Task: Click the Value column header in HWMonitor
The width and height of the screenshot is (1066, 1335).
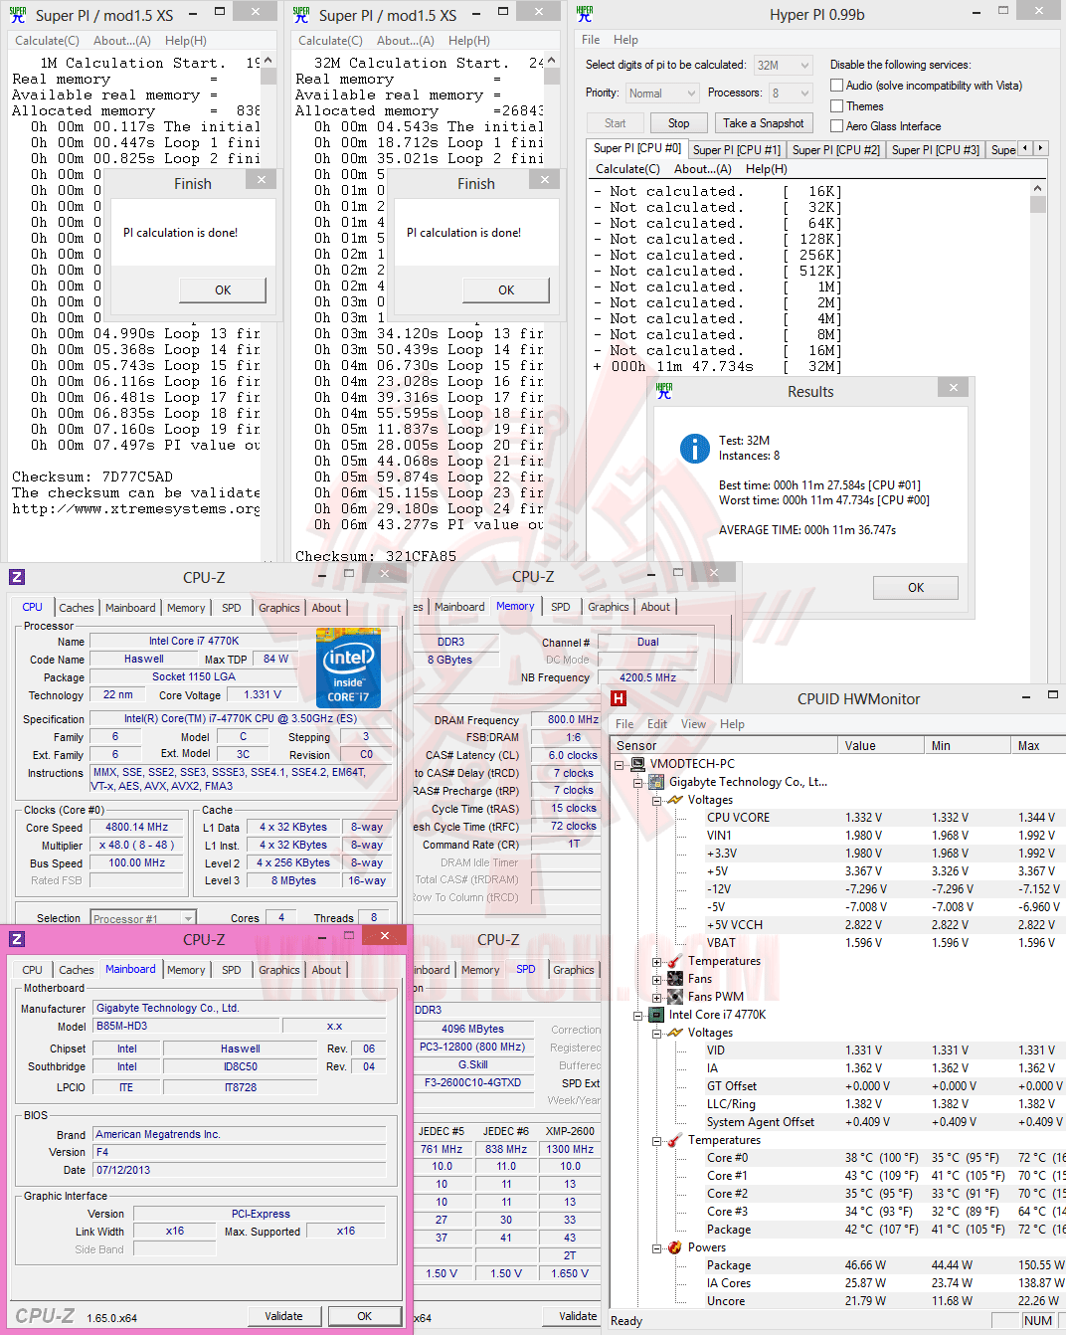Action: 881,745
